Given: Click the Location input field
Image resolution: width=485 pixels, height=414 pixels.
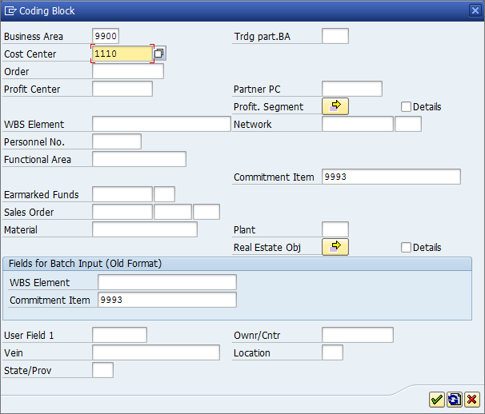Looking at the screenshot, I should [x=332, y=352].
